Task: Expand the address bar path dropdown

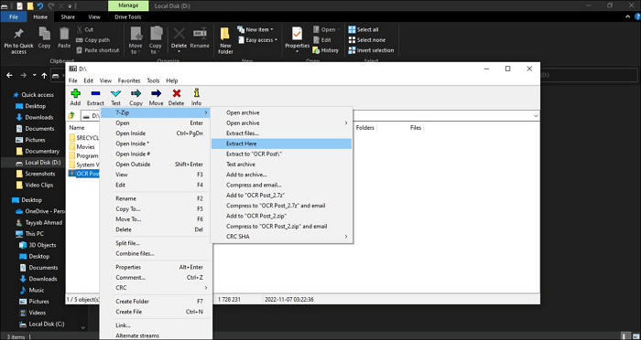Action: pos(535,116)
